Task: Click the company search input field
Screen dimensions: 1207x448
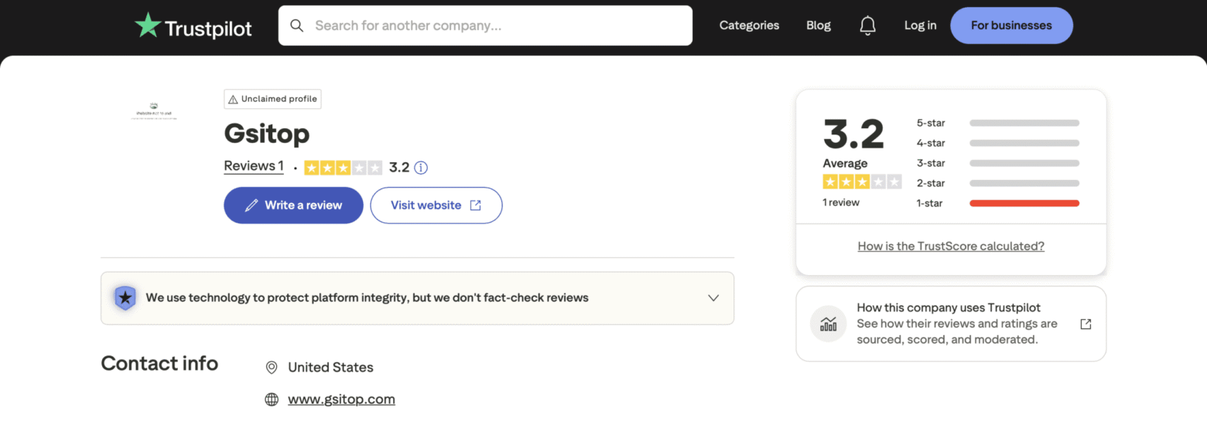Action: pyautogui.click(x=485, y=25)
